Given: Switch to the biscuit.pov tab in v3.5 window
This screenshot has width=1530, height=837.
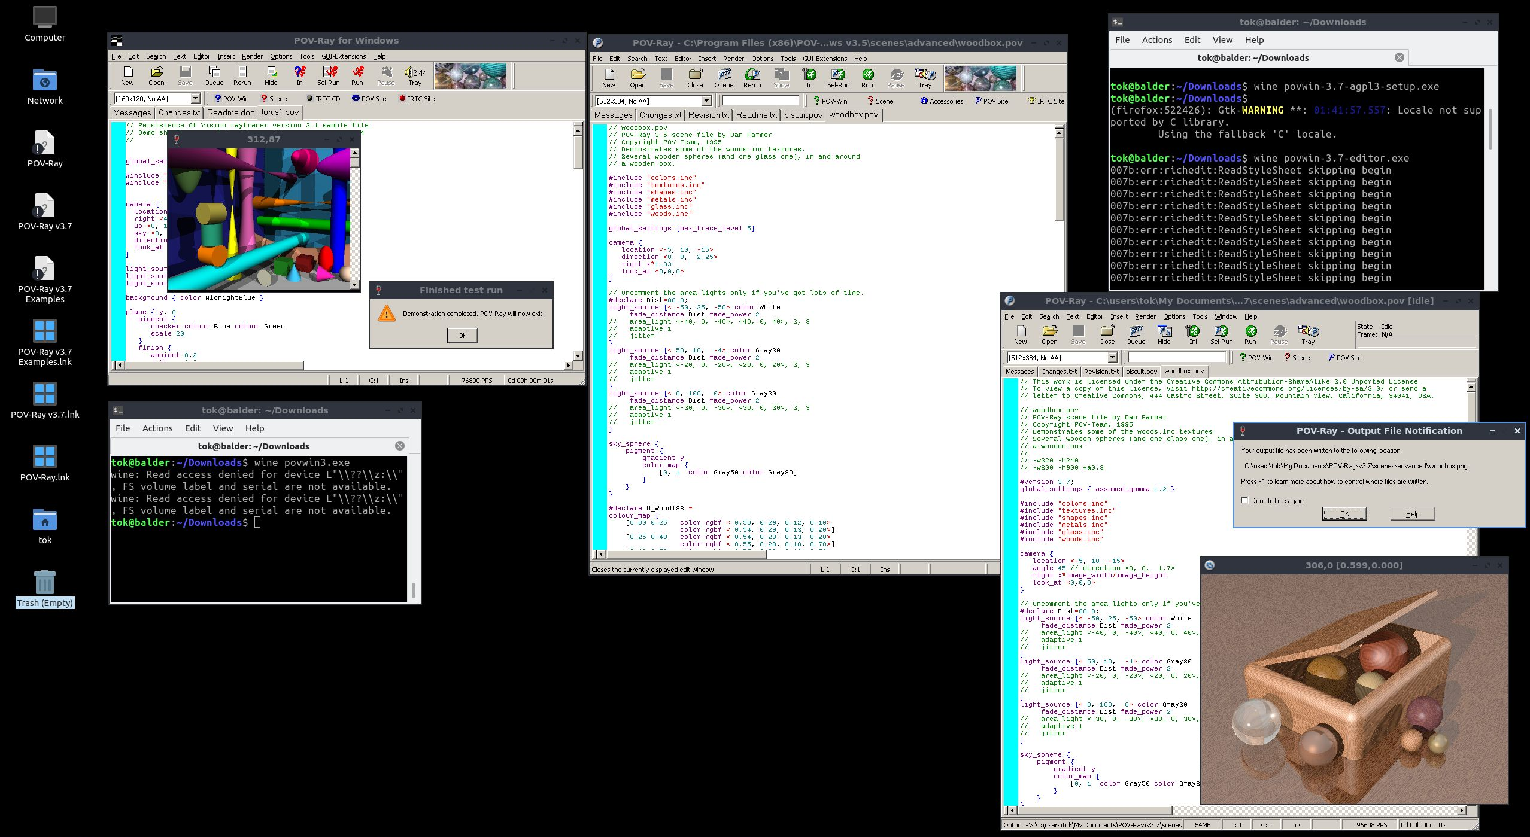Looking at the screenshot, I should [803, 115].
